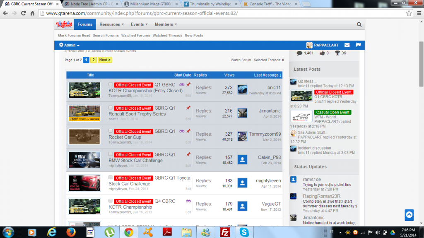Click the scroll-to-top arrow button

(x=409, y=215)
